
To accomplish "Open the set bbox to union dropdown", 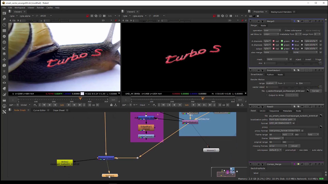I will pos(271,34).
